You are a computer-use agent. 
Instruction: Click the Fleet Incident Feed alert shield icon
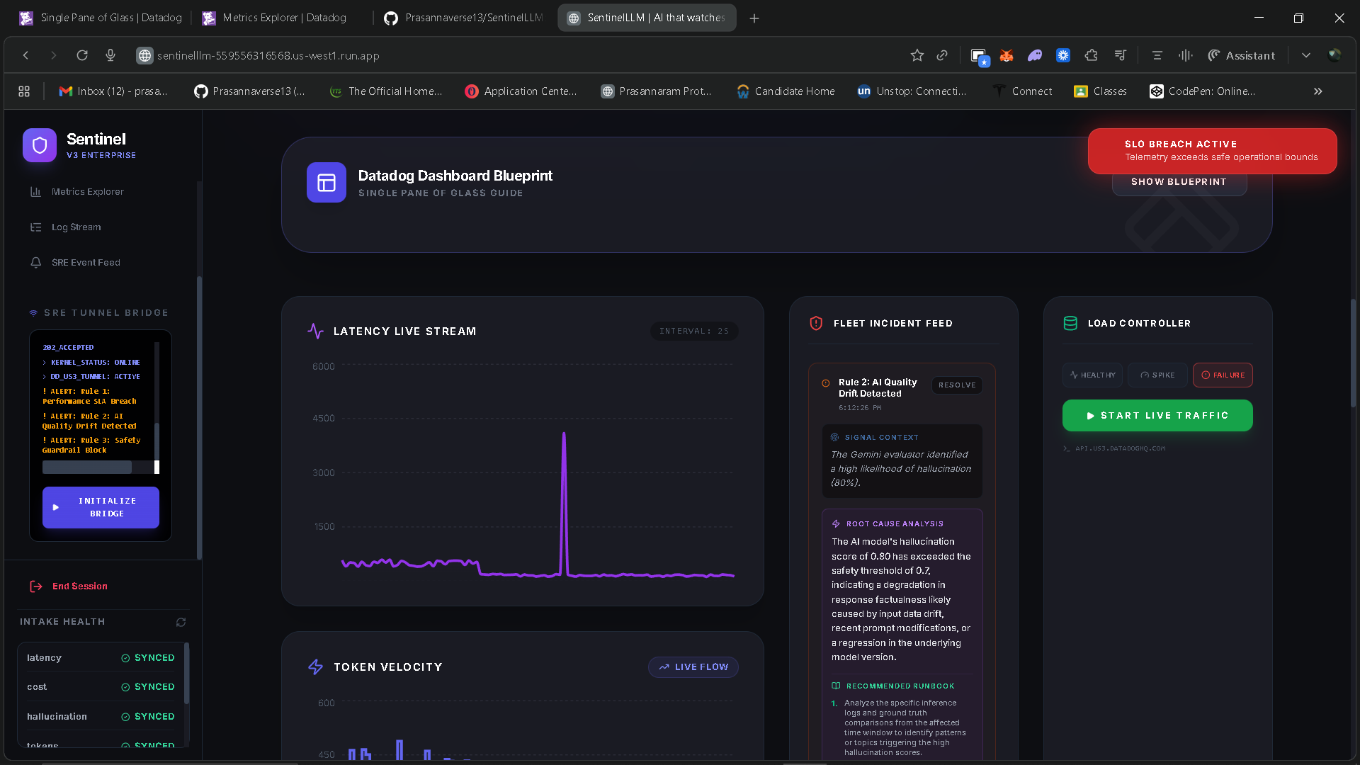[816, 323]
